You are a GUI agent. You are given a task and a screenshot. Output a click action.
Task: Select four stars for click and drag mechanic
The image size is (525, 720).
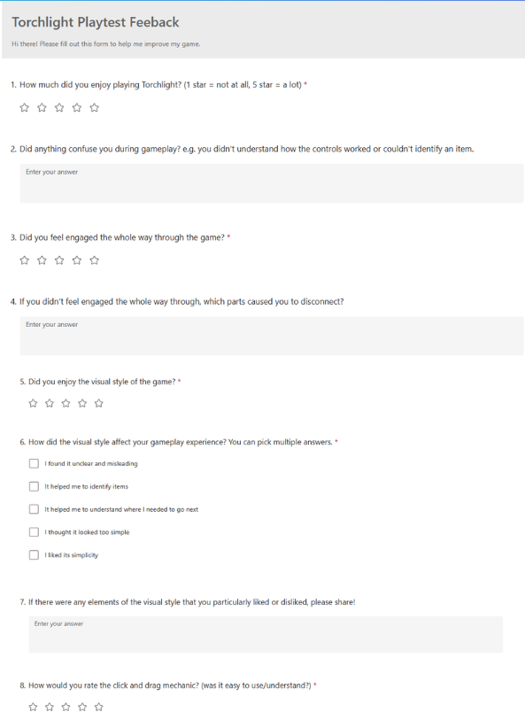82,707
